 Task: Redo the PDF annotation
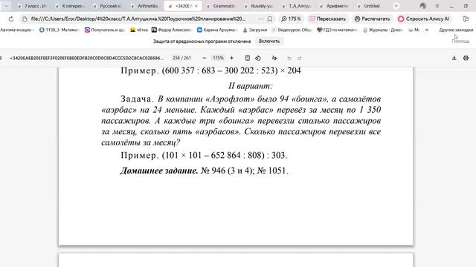coord(299,58)
